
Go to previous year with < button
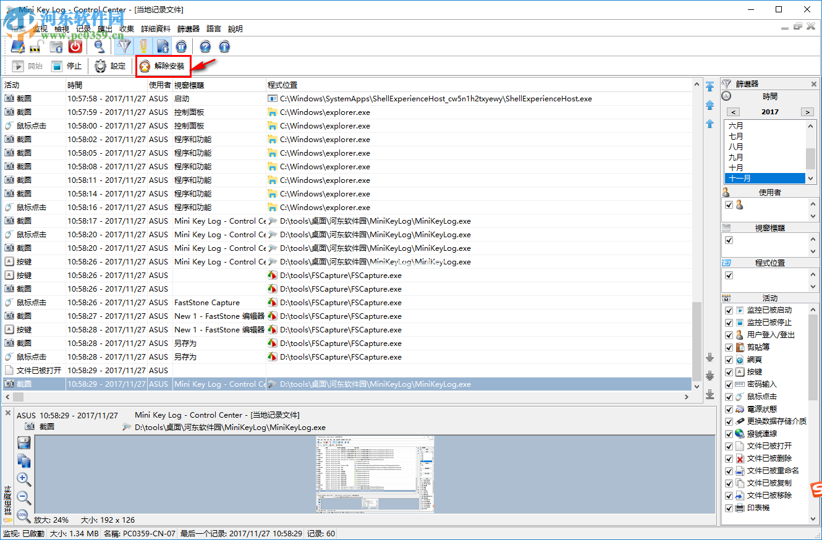733,112
